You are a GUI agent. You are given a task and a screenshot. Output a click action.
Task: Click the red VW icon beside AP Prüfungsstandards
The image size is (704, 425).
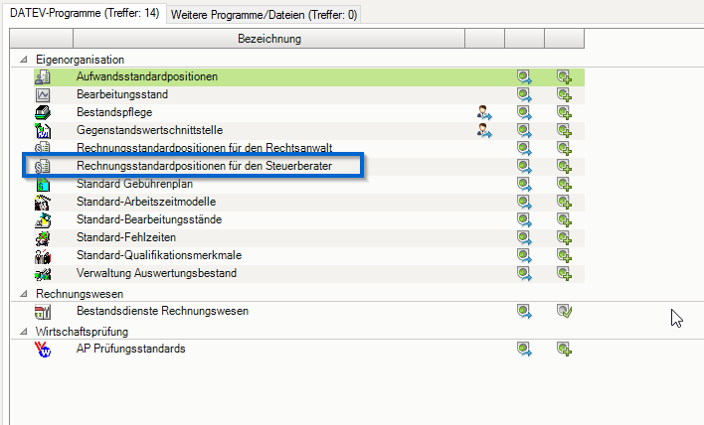coord(43,349)
